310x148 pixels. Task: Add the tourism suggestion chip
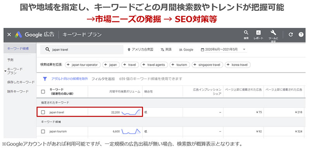[179, 65]
